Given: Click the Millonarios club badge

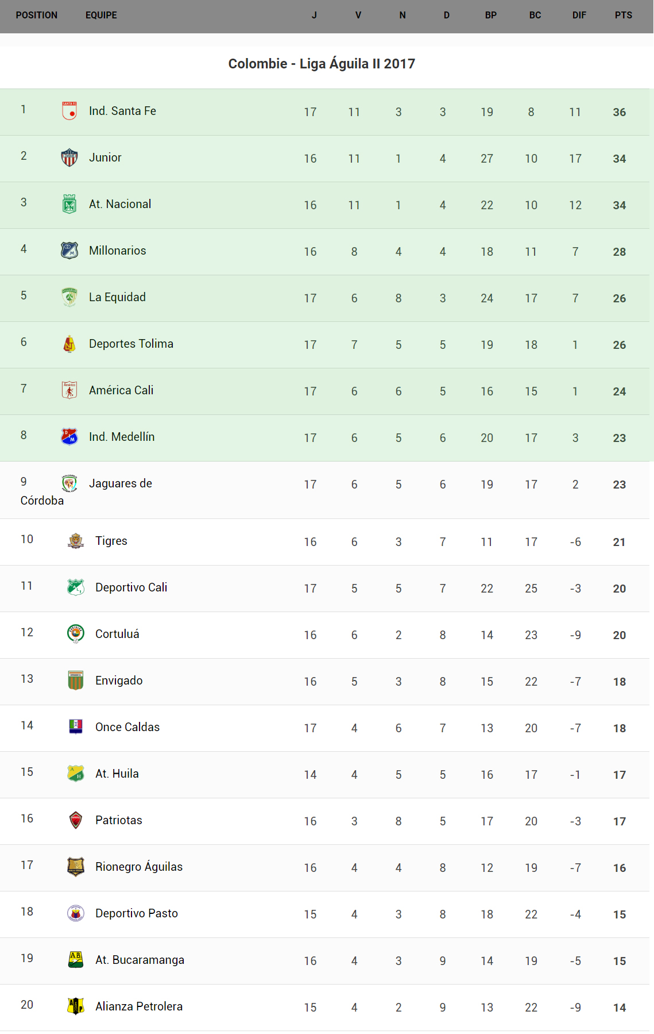Looking at the screenshot, I should tap(69, 250).
